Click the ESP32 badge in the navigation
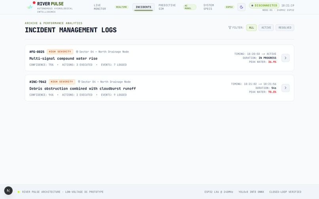 (x=229, y=7)
